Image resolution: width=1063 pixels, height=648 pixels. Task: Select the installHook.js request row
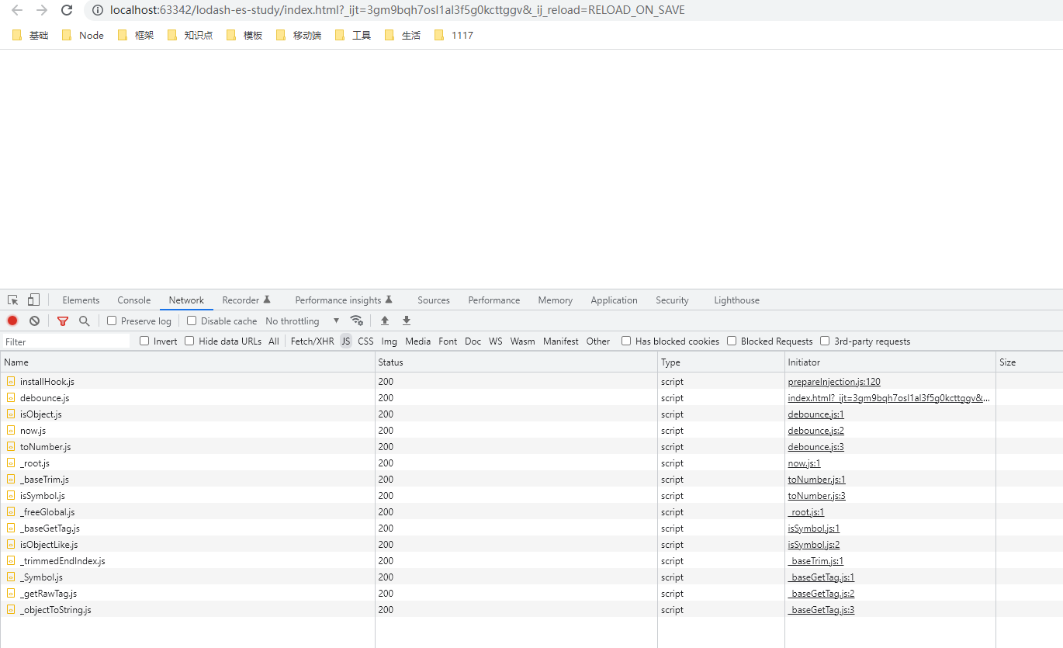click(531, 382)
